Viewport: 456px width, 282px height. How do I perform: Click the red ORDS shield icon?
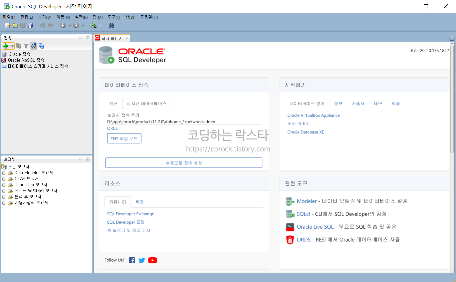pyautogui.click(x=290, y=240)
